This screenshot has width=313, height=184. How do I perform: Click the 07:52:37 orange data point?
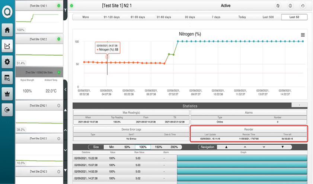165,63
